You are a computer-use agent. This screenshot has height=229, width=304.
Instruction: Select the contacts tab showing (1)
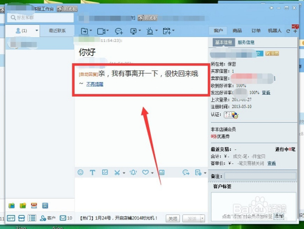coord(21,31)
